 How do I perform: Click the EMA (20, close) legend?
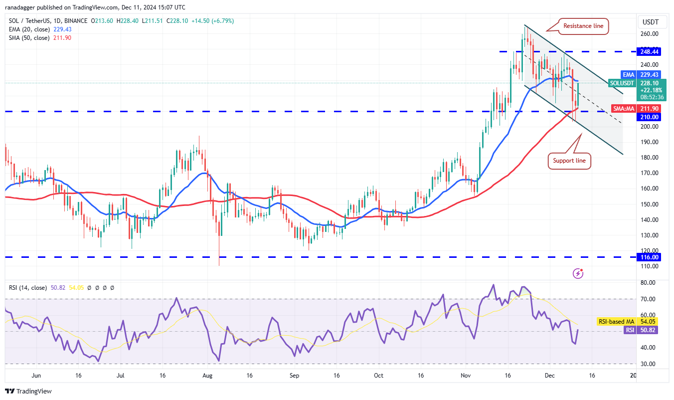pyautogui.click(x=29, y=29)
